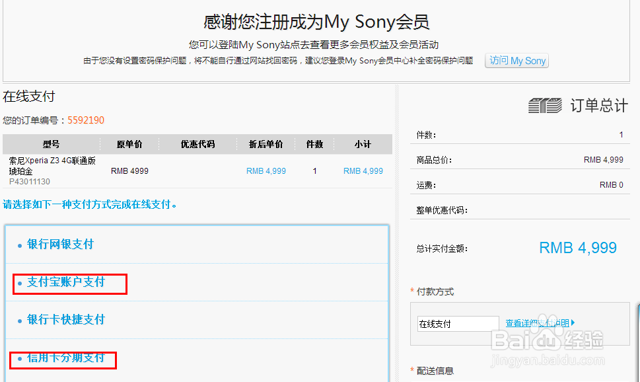This screenshot has height=382, width=640.
Task: Click order number 5592190
Action: click(86, 120)
